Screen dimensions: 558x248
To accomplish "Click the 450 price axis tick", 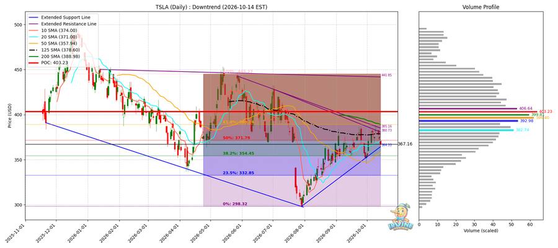I will [19, 69].
